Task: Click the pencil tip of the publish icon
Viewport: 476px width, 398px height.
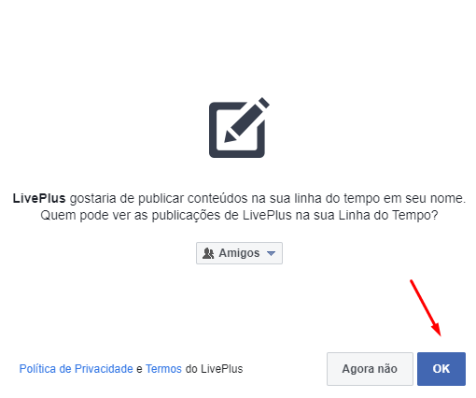Action: pyautogui.click(x=230, y=136)
